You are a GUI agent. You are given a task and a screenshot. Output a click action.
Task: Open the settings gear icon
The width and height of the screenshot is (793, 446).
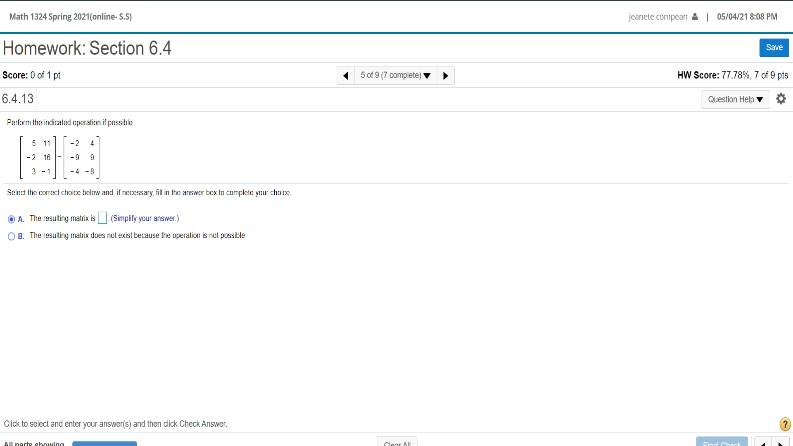click(x=781, y=99)
